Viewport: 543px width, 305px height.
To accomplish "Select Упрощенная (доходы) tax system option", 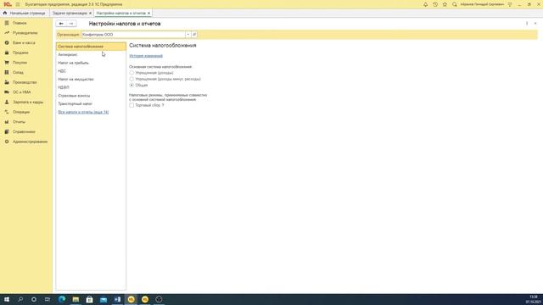I will [132, 73].
